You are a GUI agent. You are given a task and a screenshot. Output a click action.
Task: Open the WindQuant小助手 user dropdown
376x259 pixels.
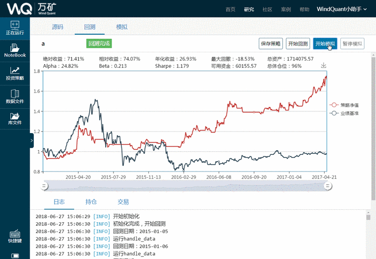(342, 9)
